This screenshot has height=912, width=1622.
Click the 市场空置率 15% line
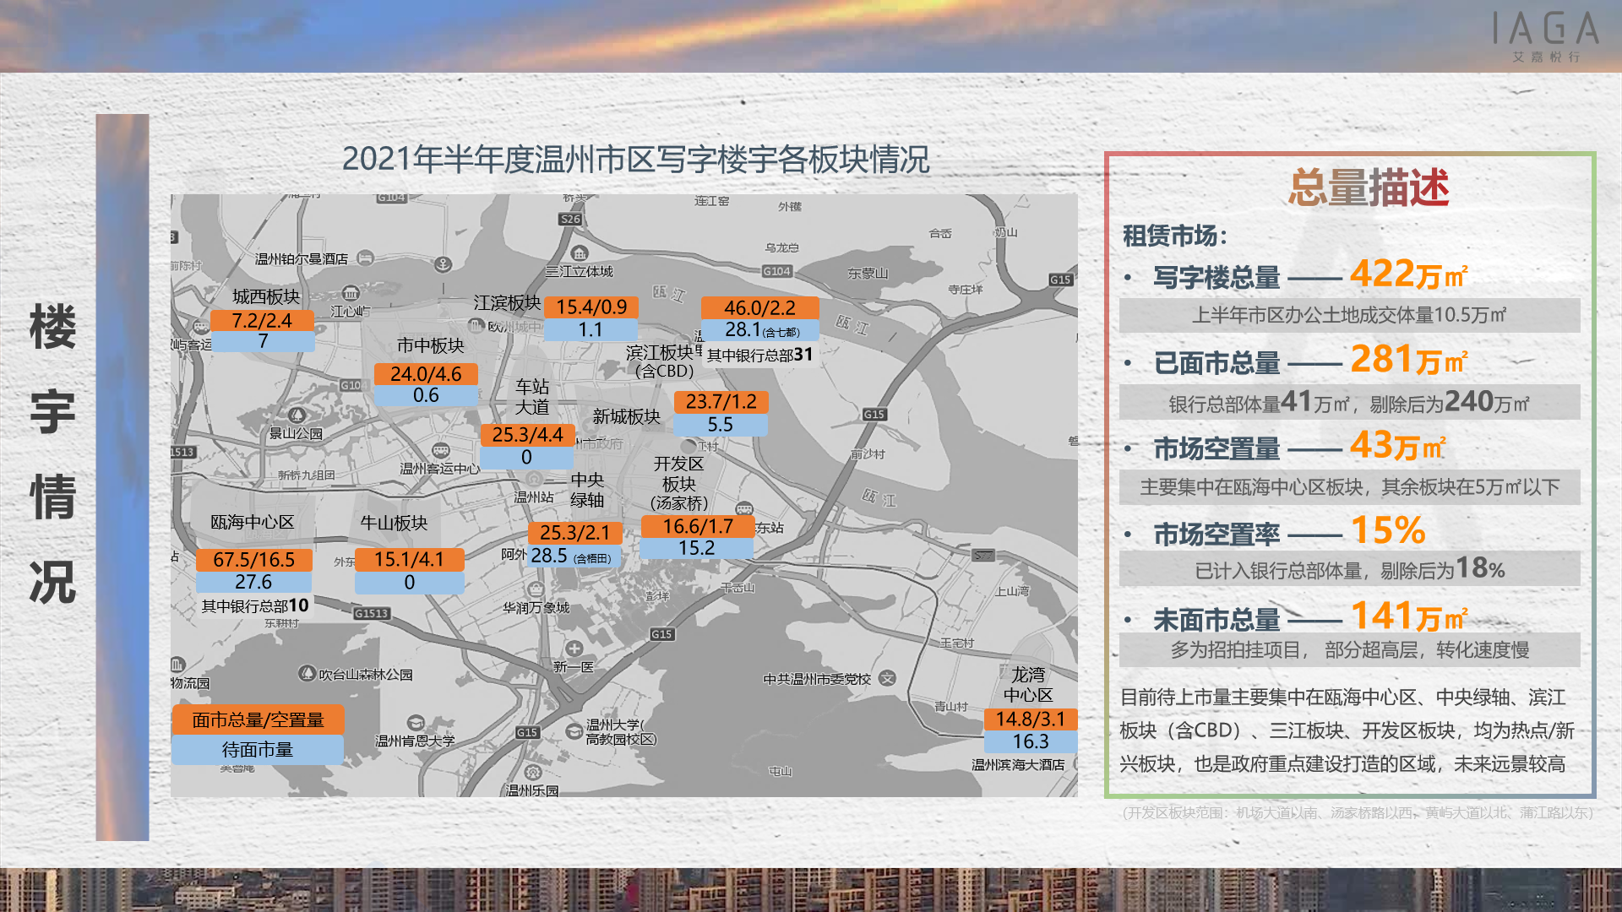1289,532
